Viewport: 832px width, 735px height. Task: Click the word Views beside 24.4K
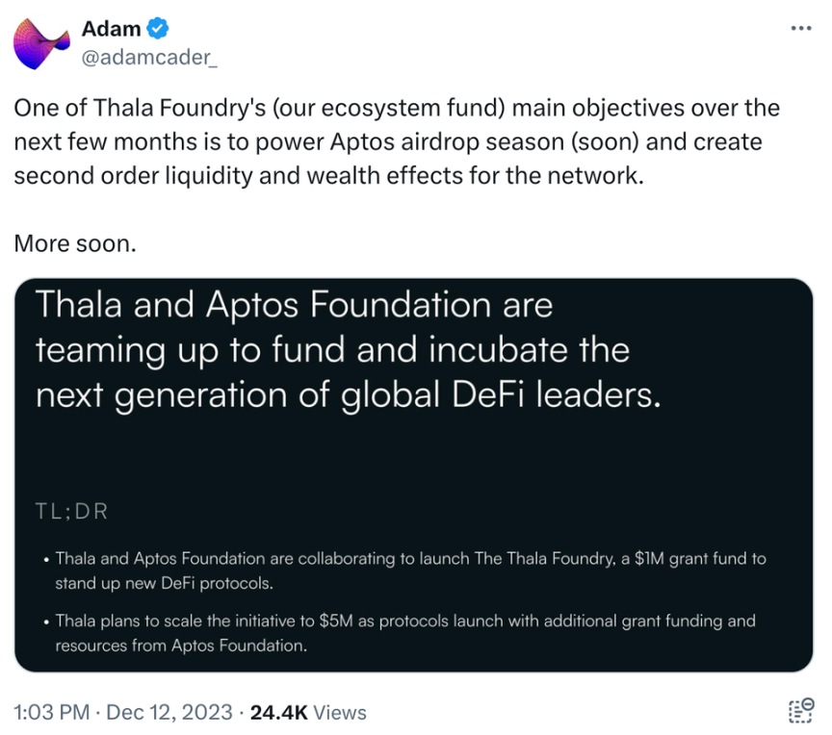340,712
